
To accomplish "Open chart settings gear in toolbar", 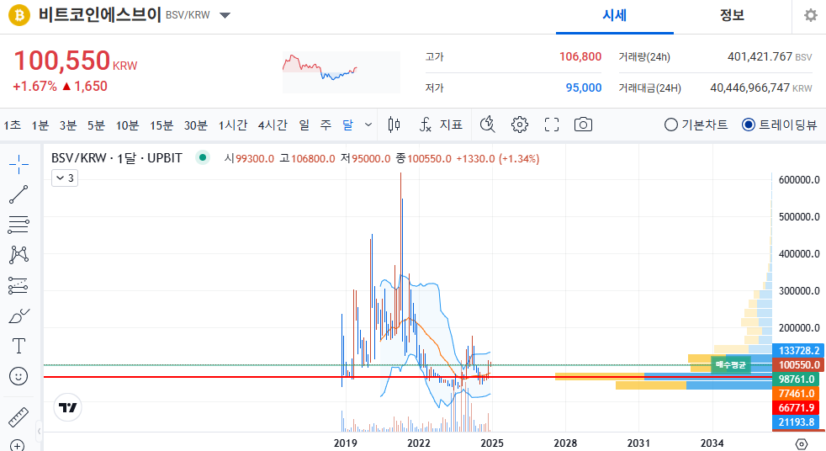I will pyautogui.click(x=520, y=125).
